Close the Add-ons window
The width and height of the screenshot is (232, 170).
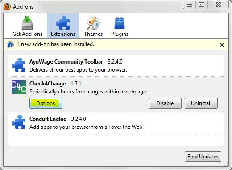[218, 5]
